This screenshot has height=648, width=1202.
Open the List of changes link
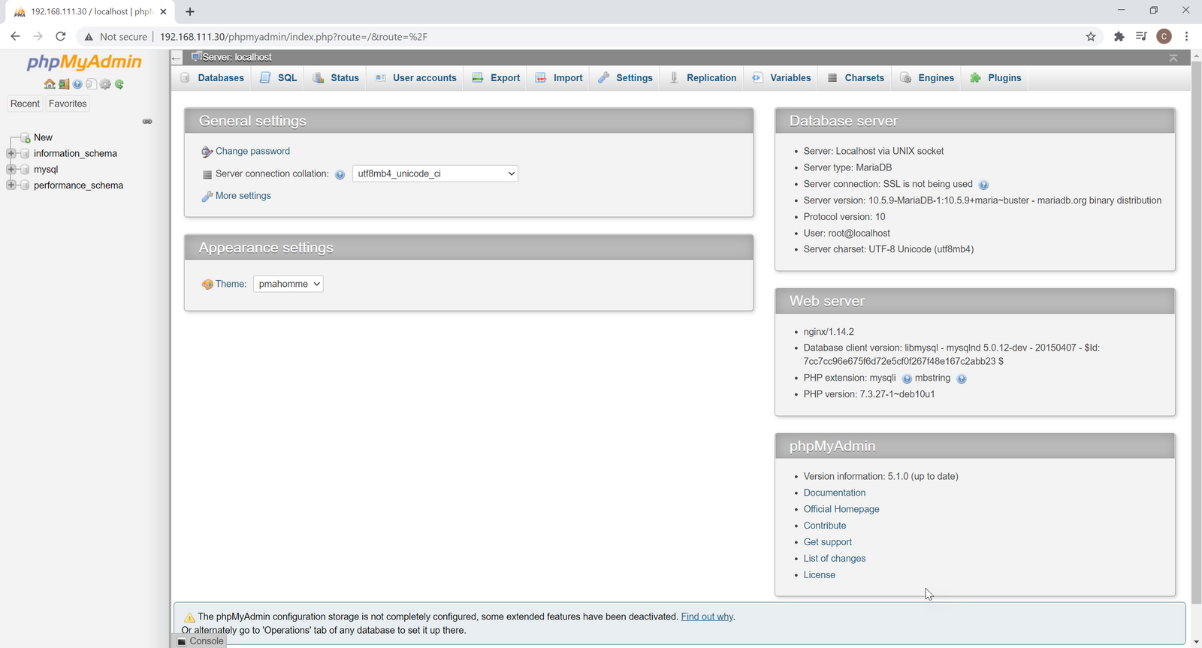[835, 559]
